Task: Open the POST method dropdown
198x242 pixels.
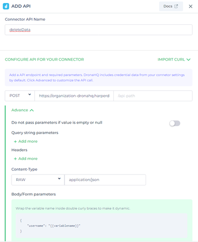Action: [20, 96]
